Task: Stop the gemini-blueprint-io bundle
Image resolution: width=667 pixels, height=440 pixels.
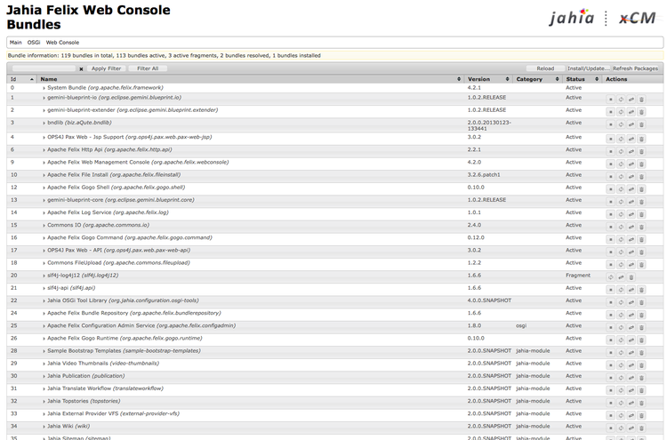Action: pos(610,99)
